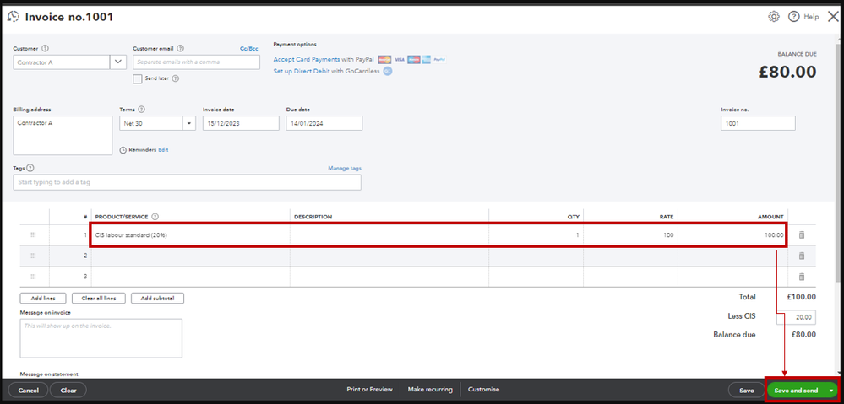Close the invoice window with X
This screenshot has width=844, height=404.
tap(833, 17)
